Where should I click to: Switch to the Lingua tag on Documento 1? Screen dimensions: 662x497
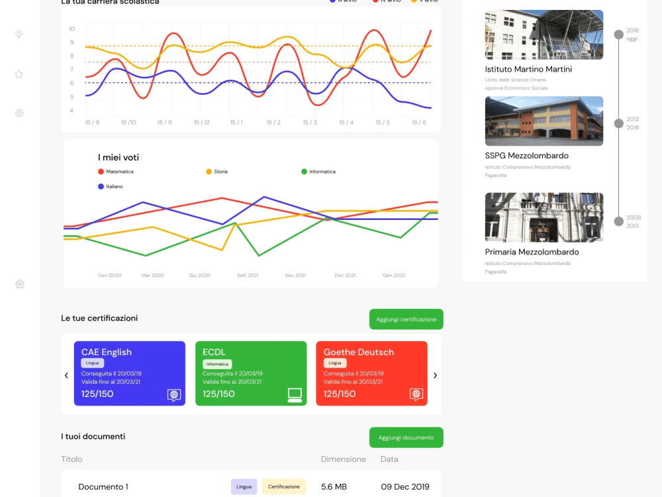(244, 486)
